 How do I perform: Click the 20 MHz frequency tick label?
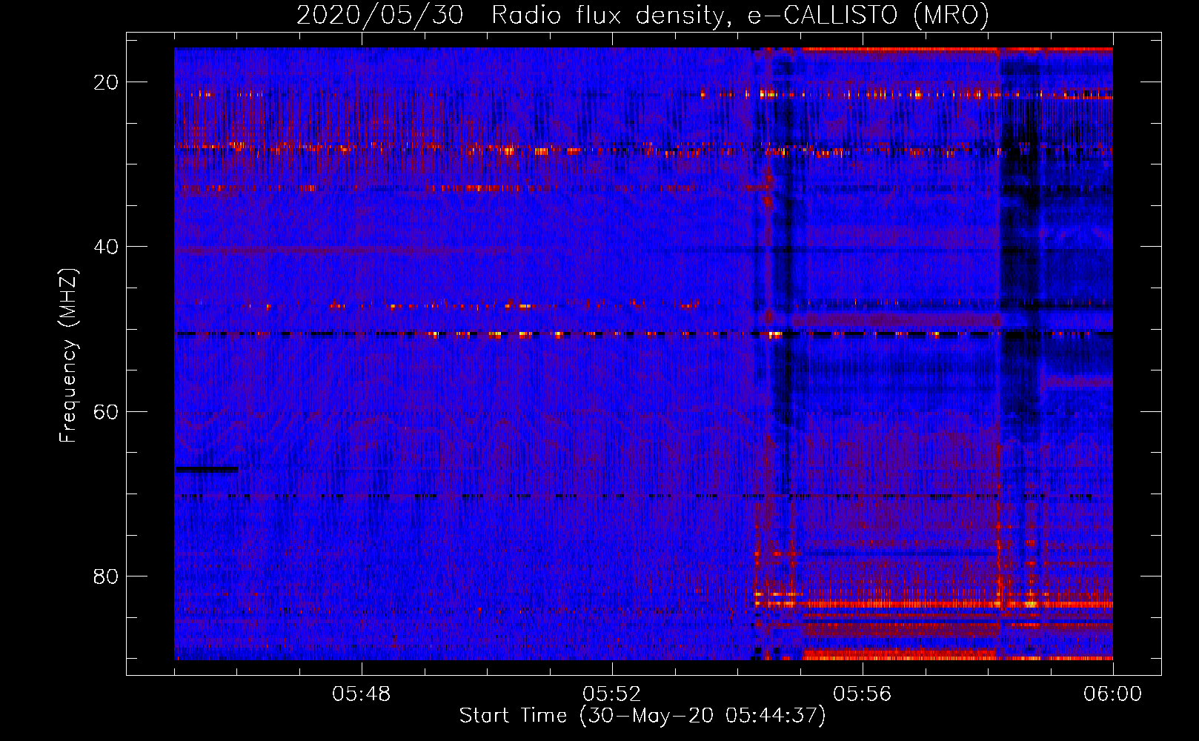[106, 82]
